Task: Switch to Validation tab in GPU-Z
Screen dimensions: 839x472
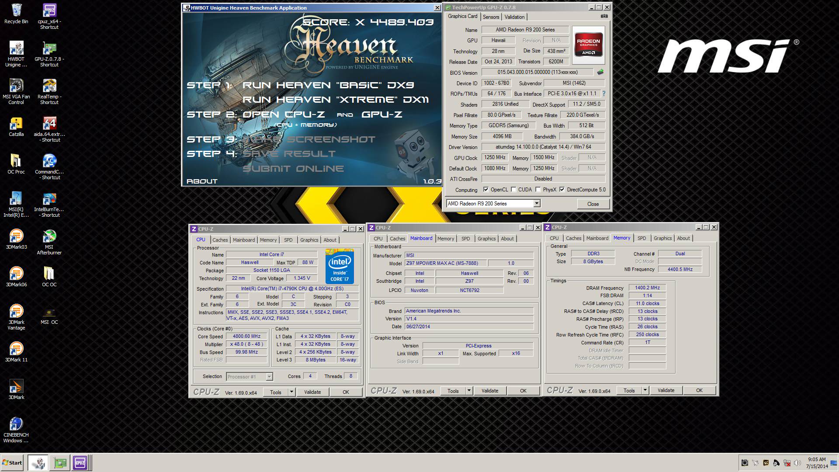Action: click(x=514, y=17)
